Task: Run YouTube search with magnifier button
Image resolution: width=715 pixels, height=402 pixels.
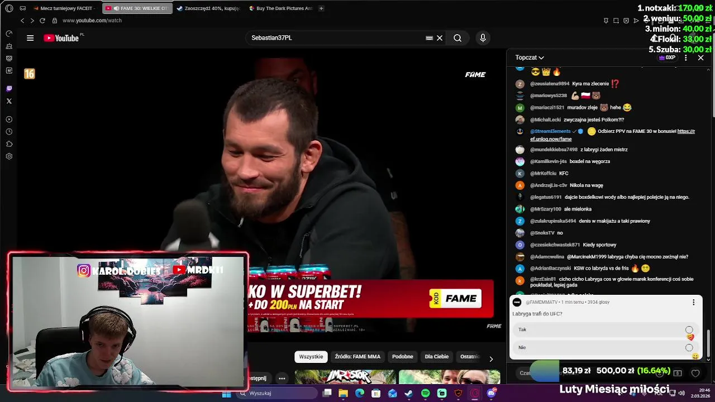Action: (x=457, y=38)
